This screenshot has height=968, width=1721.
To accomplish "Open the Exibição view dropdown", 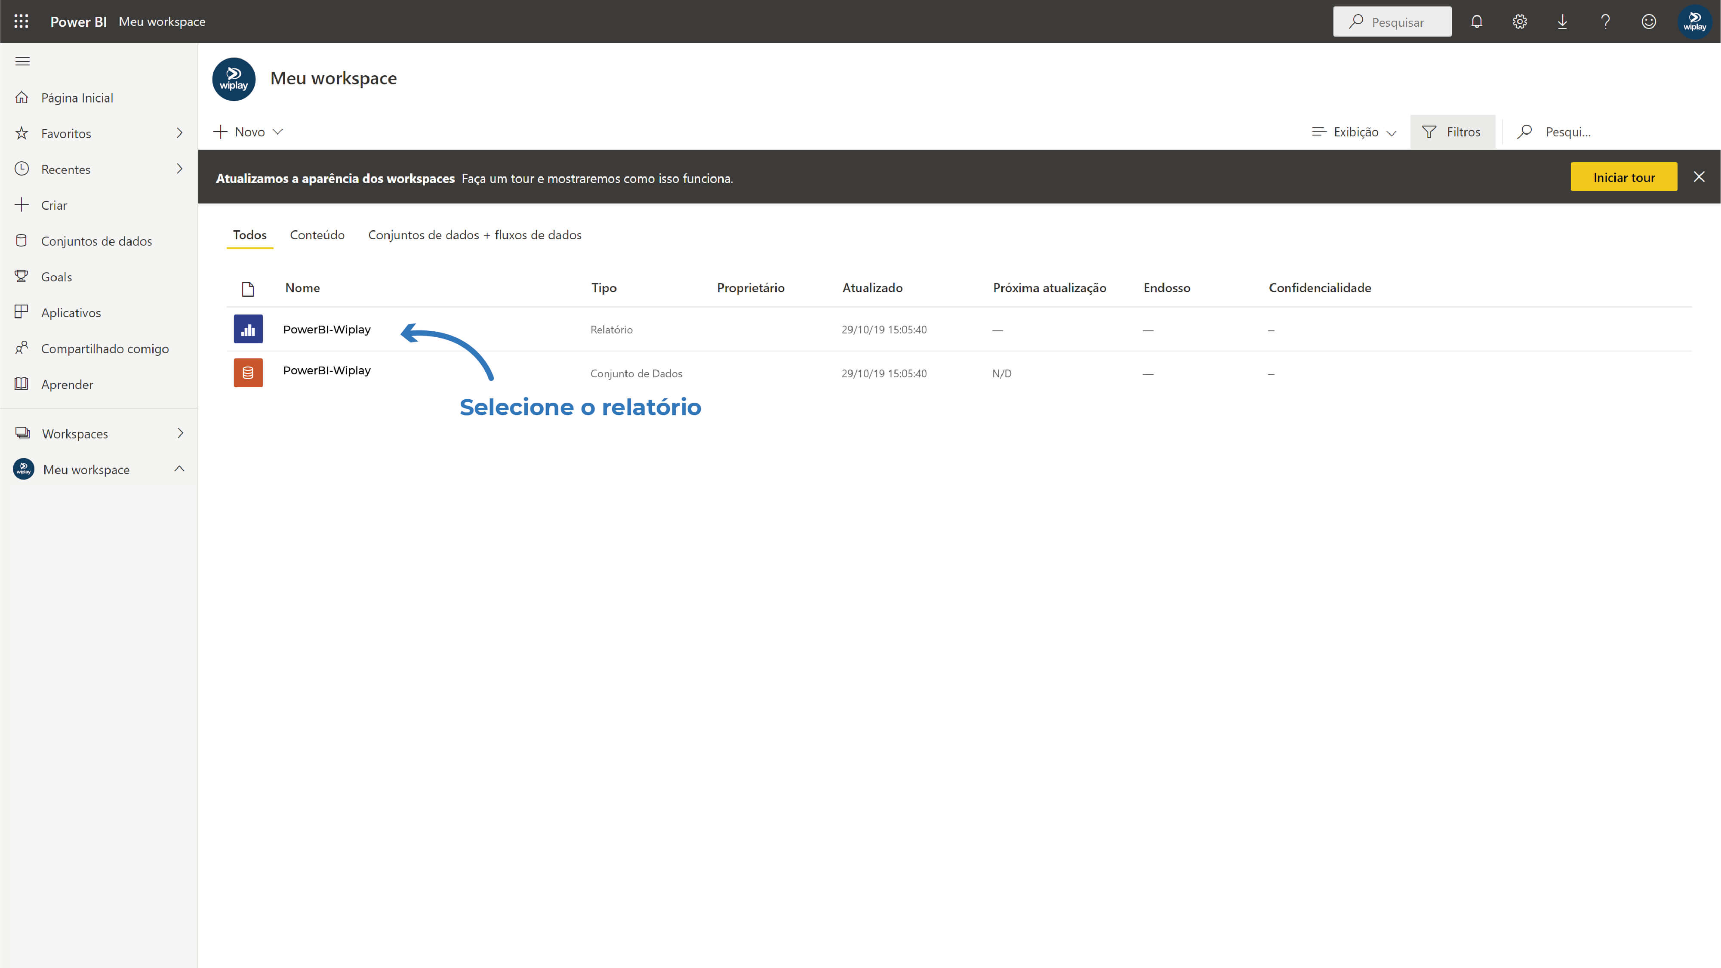I will click(x=1354, y=132).
